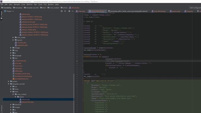The height and width of the screenshot is (113, 201).
Task: Click PhpStorm app icon in title bar
Action: click(1, 1)
